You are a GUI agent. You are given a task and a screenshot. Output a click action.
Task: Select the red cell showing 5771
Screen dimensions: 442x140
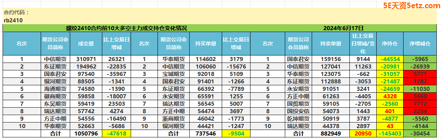coord(420,74)
